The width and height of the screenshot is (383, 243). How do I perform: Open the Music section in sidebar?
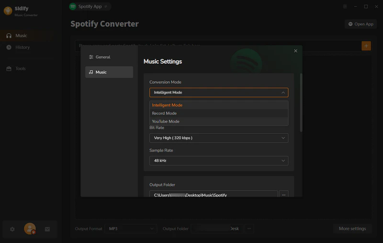[27, 35]
